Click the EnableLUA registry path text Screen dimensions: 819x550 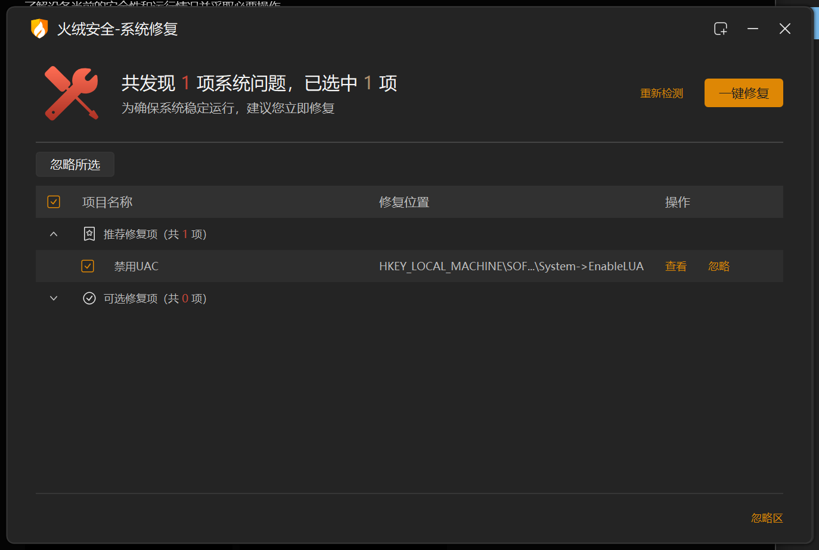coord(511,266)
